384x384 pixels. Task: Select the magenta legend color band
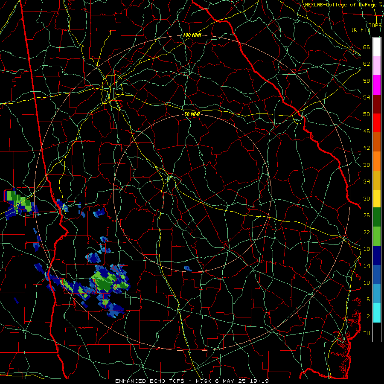point(377,85)
